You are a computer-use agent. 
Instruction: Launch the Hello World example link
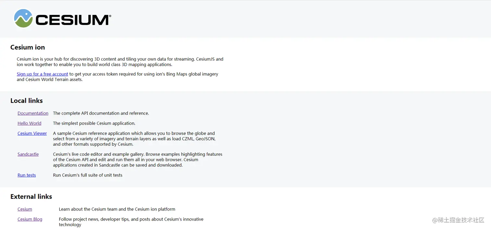click(29, 123)
